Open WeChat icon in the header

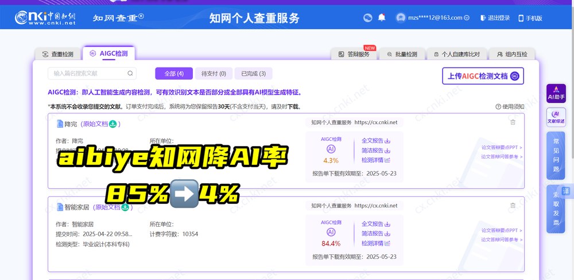click(367, 18)
